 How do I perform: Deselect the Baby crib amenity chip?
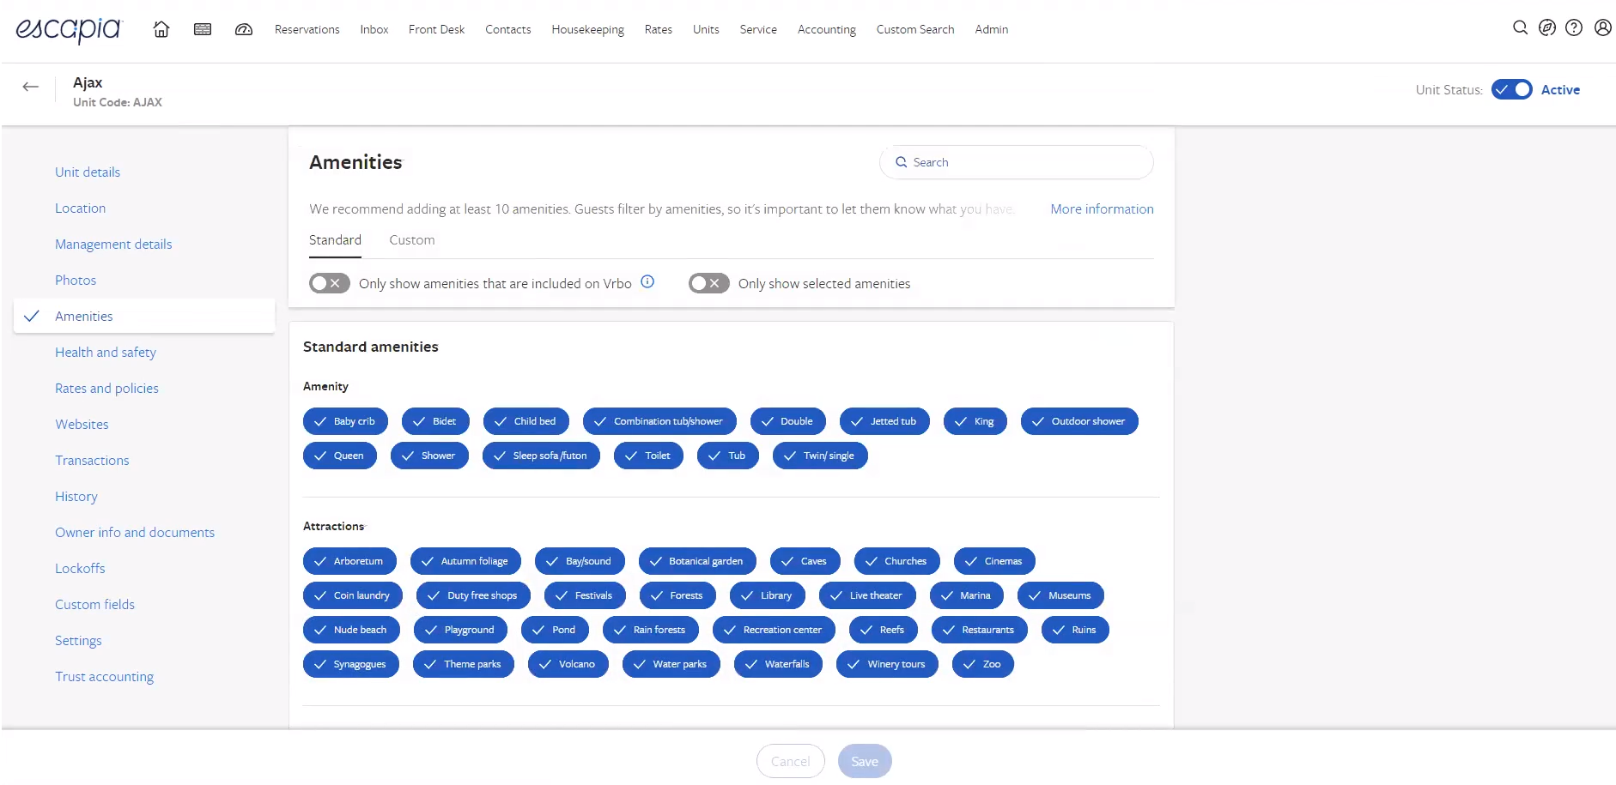coord(345,421)
